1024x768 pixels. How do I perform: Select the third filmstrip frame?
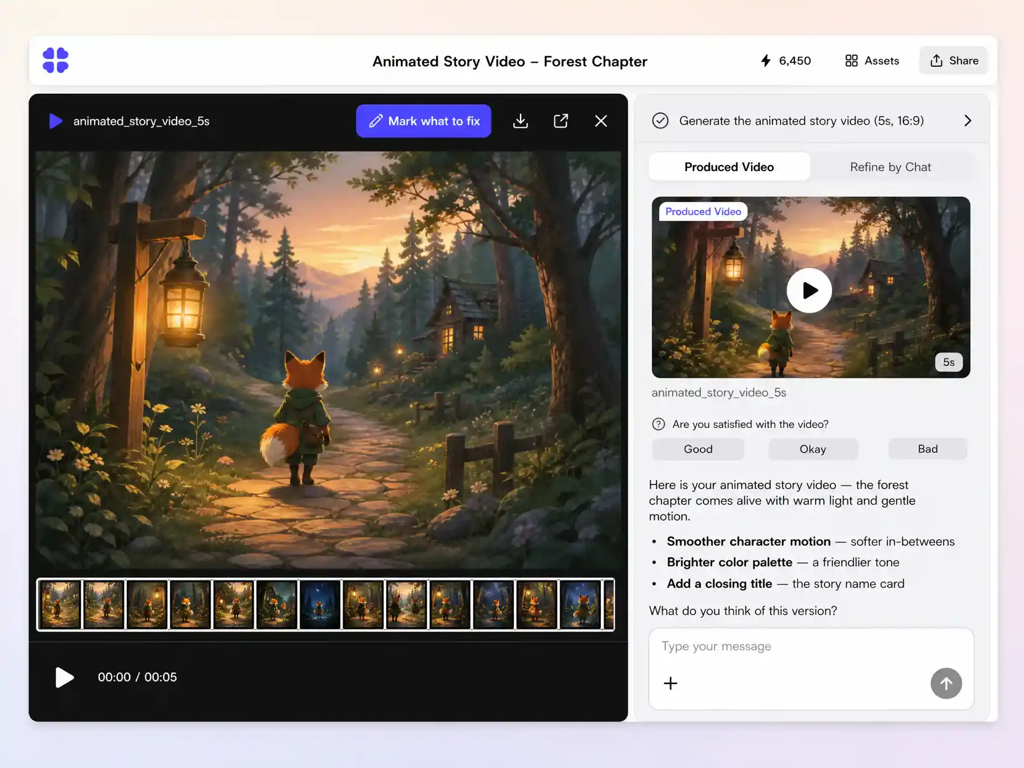click(x=147, y=604)
